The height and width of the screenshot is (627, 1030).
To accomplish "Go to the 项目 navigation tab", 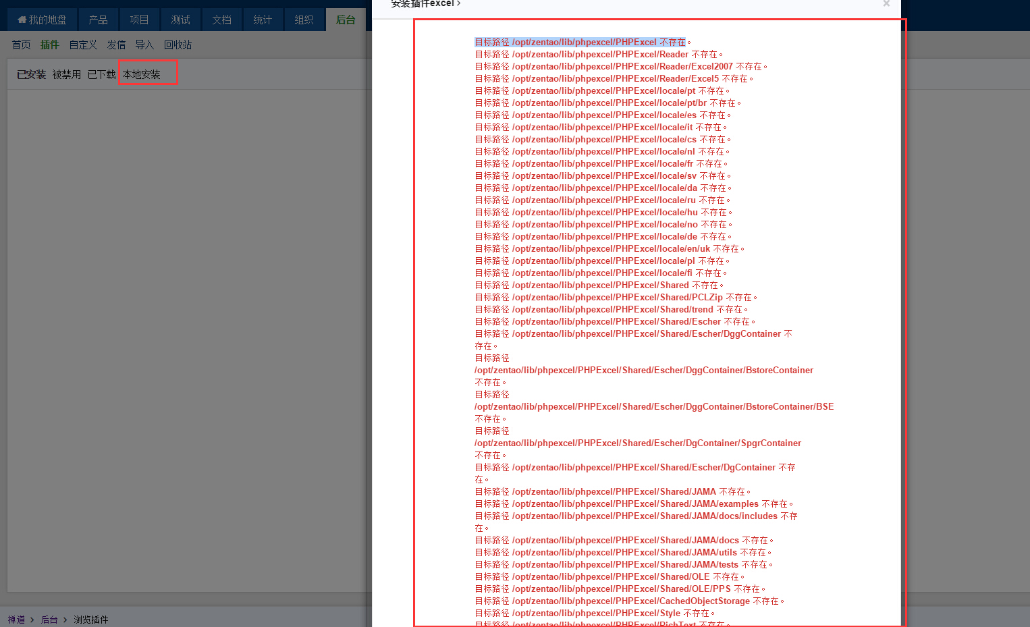I will tap(139, 20).
